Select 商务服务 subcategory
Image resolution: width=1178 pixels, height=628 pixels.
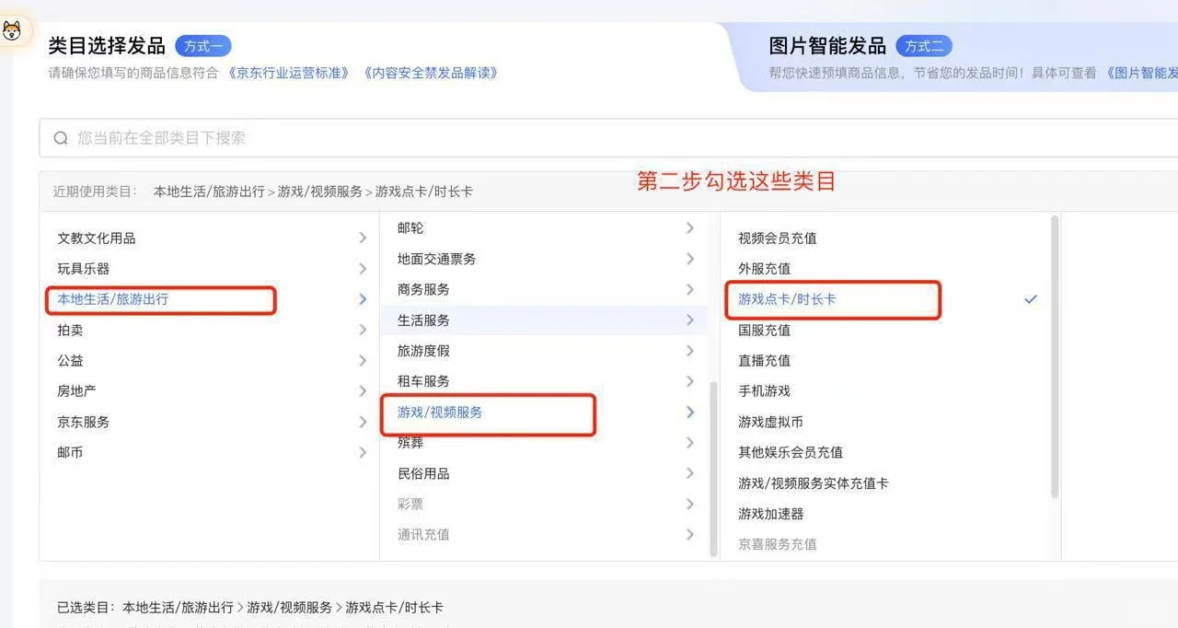423,289
